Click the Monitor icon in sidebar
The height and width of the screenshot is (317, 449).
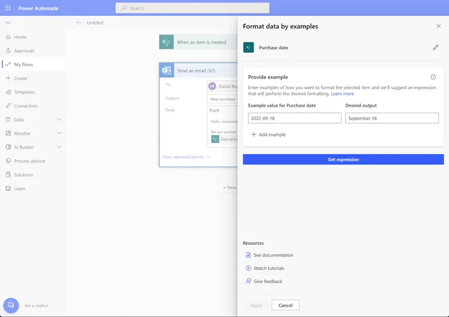tap(8, 133)
